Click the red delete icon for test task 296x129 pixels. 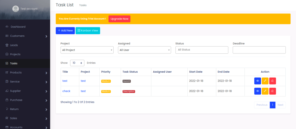273,81
